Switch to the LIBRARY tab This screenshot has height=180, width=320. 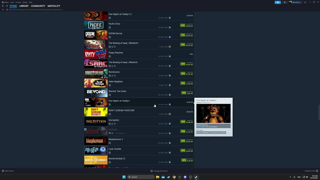[x=24, y=6]
